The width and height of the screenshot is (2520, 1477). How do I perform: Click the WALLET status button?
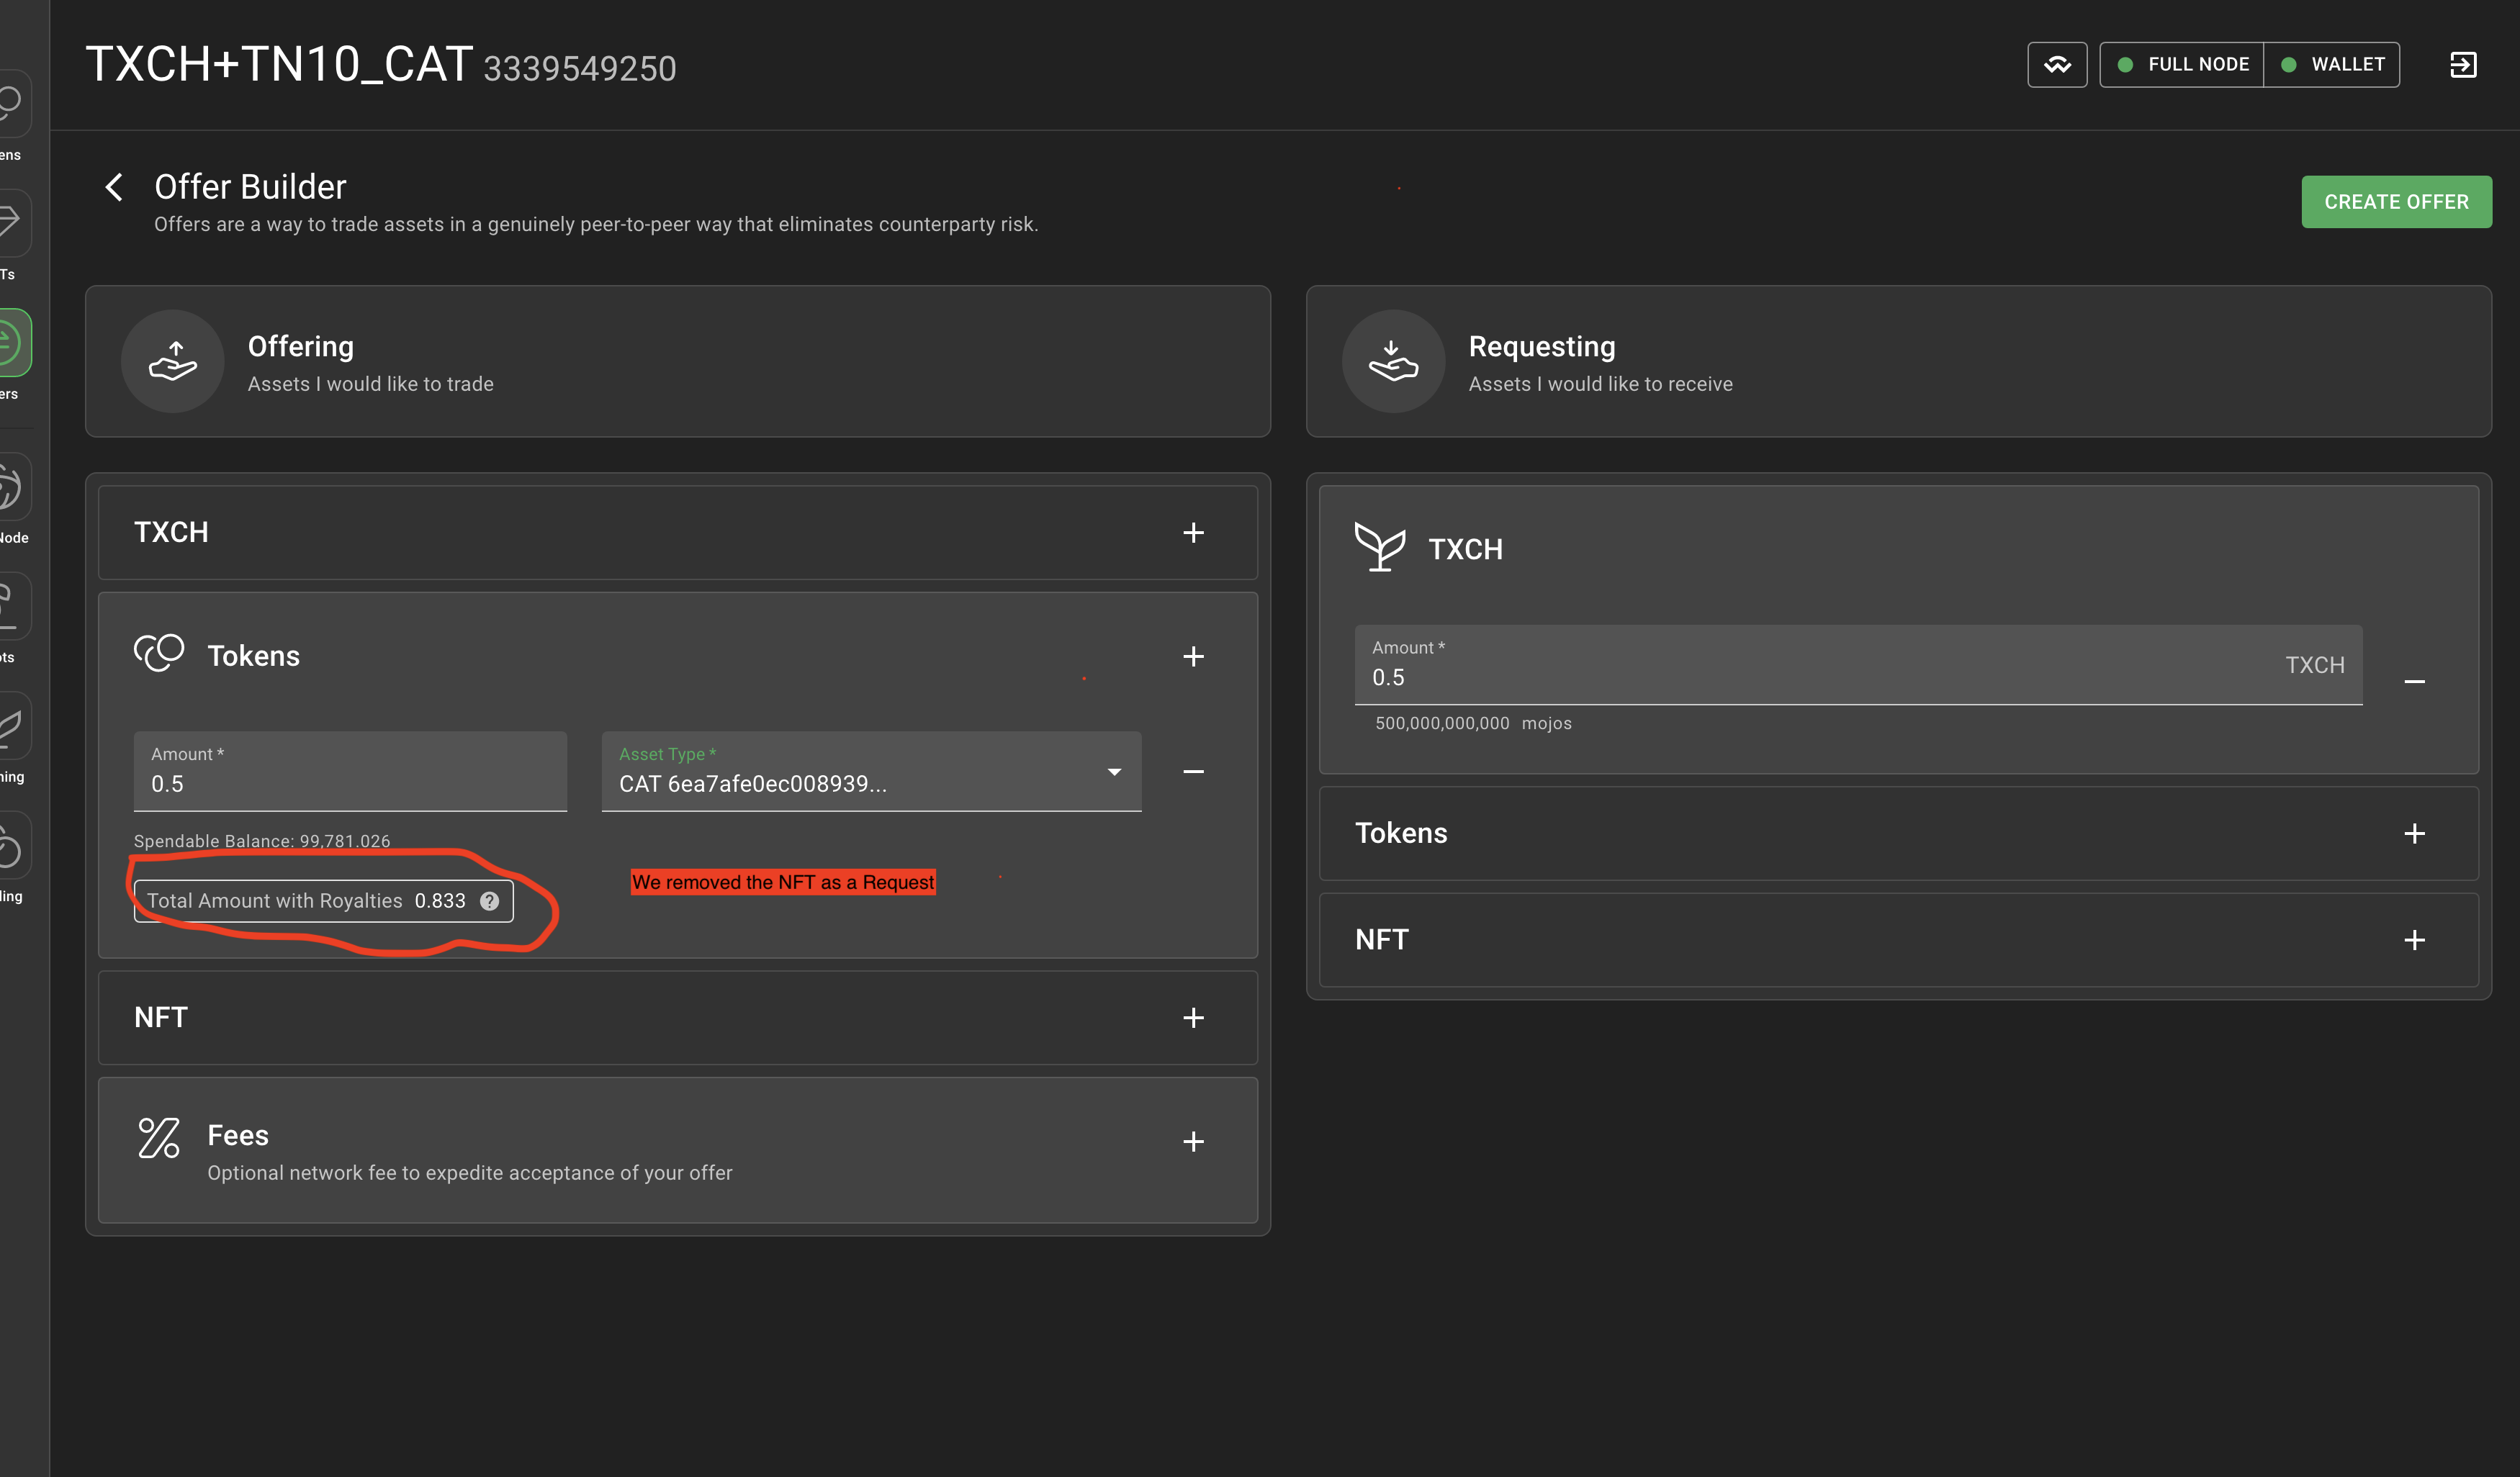click(2332, 65)
